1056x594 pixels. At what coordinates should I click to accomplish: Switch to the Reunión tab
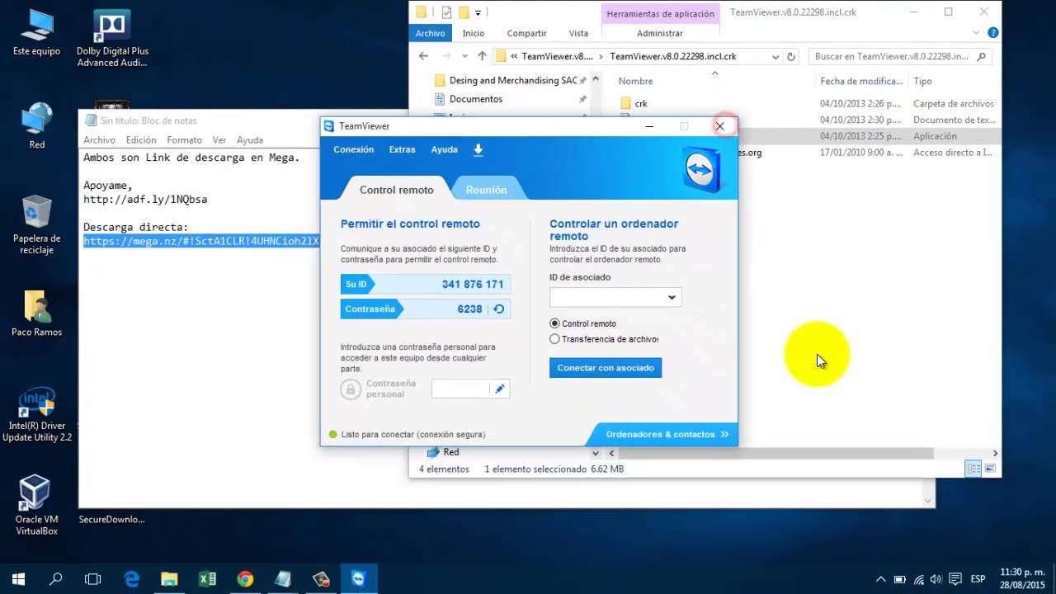point(486,190)
